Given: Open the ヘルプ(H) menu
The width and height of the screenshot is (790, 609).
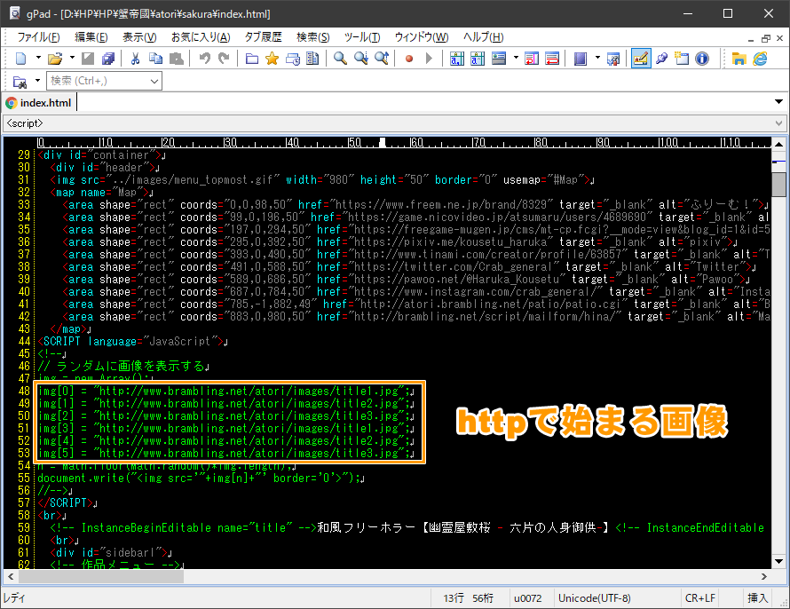Looking at the screenshot, I should (x=483, y=37).
